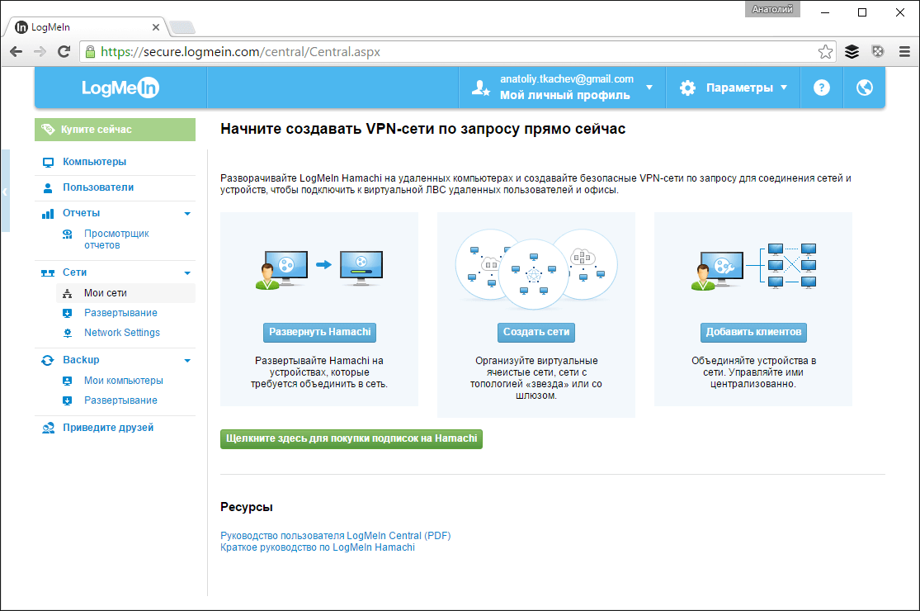
Task: Click the Мои сети tree icon
Action: coord(68,293)
